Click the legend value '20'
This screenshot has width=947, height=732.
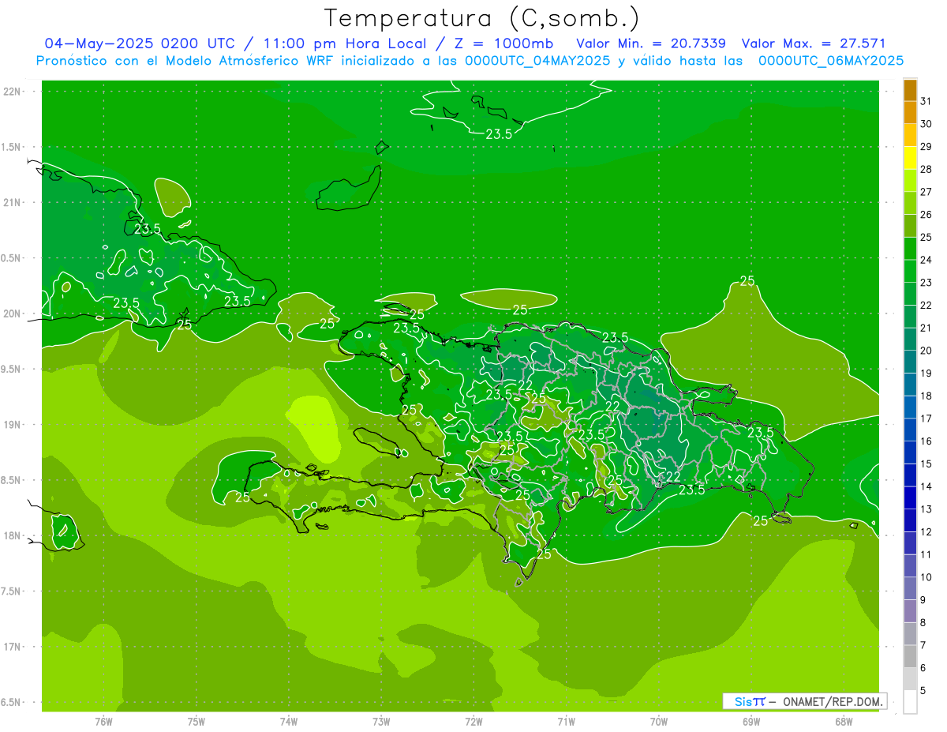pyautogui.click(x=926, y=351)
